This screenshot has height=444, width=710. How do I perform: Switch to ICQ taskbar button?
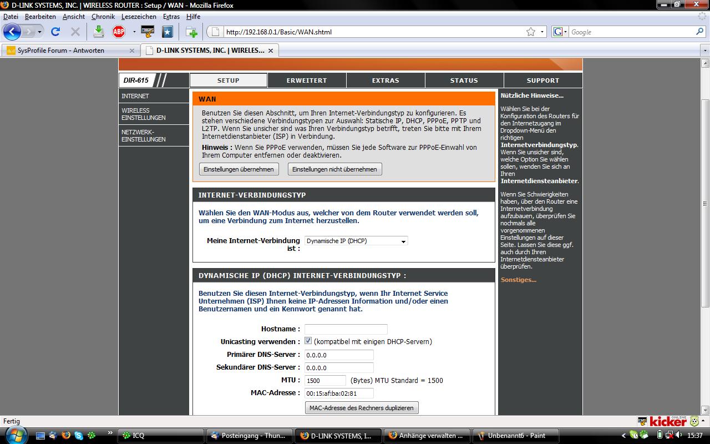coord(161,436)
